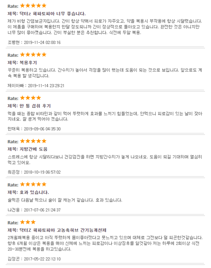Image resolution: width=211 pixels, height=268 pixels.
Task: Click the star rating of the 복용후기 review
Action: click(33, 55)
